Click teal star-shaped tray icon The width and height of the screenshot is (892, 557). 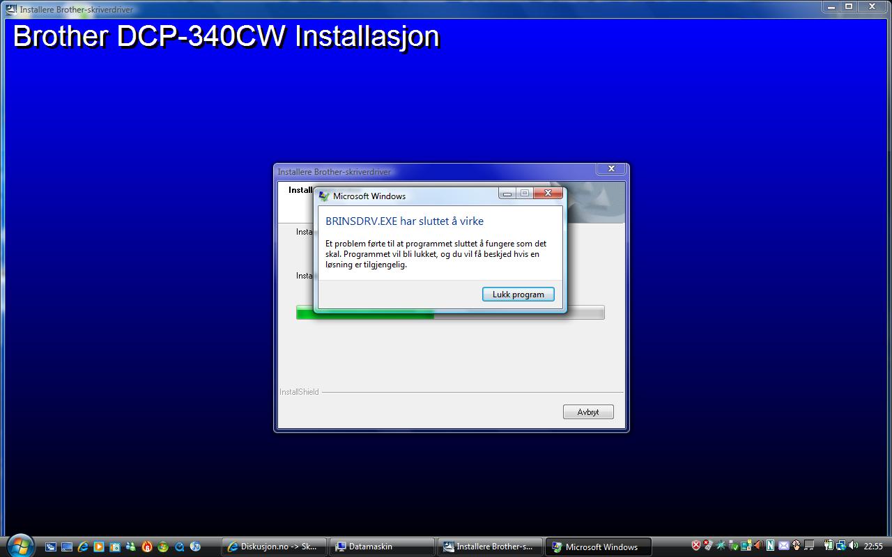point(721,545)
